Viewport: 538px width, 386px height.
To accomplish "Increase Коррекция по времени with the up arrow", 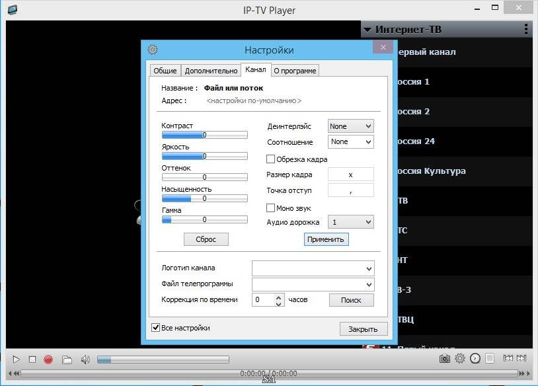I will [279, 297].
